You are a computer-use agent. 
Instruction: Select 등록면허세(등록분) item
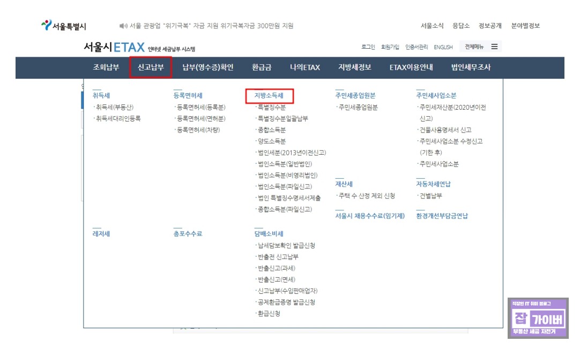(201, 107)
